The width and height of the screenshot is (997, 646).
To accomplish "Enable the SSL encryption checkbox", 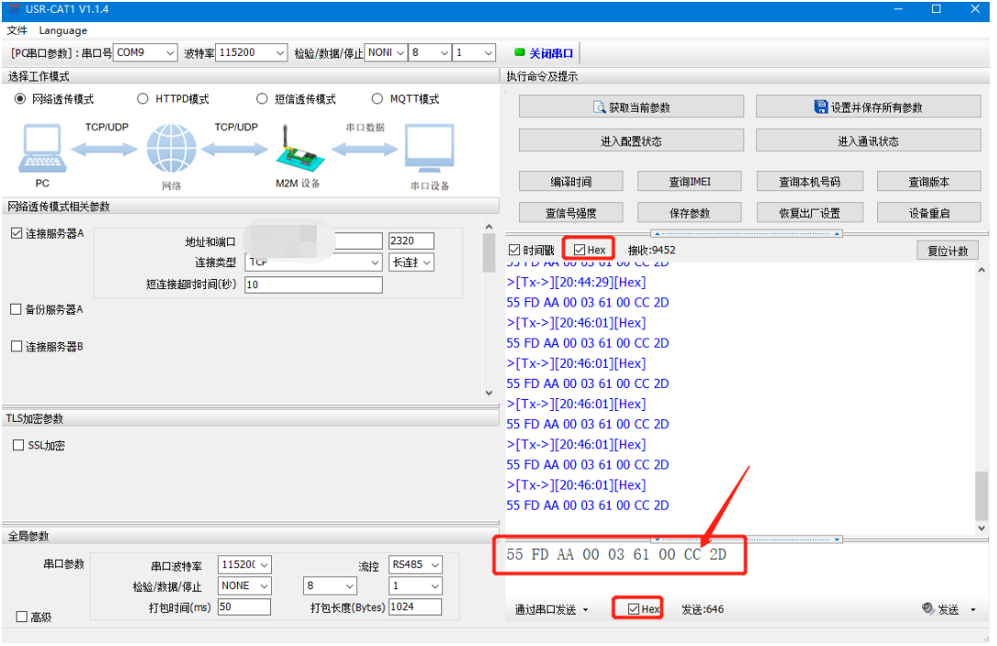I will tap(18, 446).
